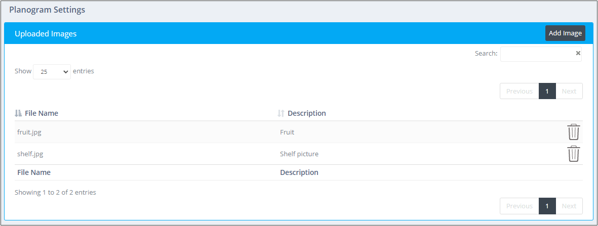Click the Uploaded Images panel header
This screenshot has width=598, height=226.
tap(299, 33)
